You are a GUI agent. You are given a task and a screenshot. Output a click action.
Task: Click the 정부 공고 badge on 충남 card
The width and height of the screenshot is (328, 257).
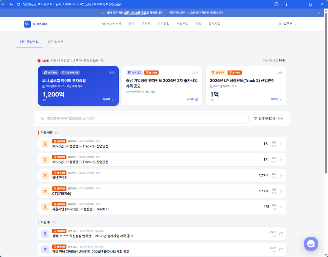pyautogui.click(x=134, y=73)
